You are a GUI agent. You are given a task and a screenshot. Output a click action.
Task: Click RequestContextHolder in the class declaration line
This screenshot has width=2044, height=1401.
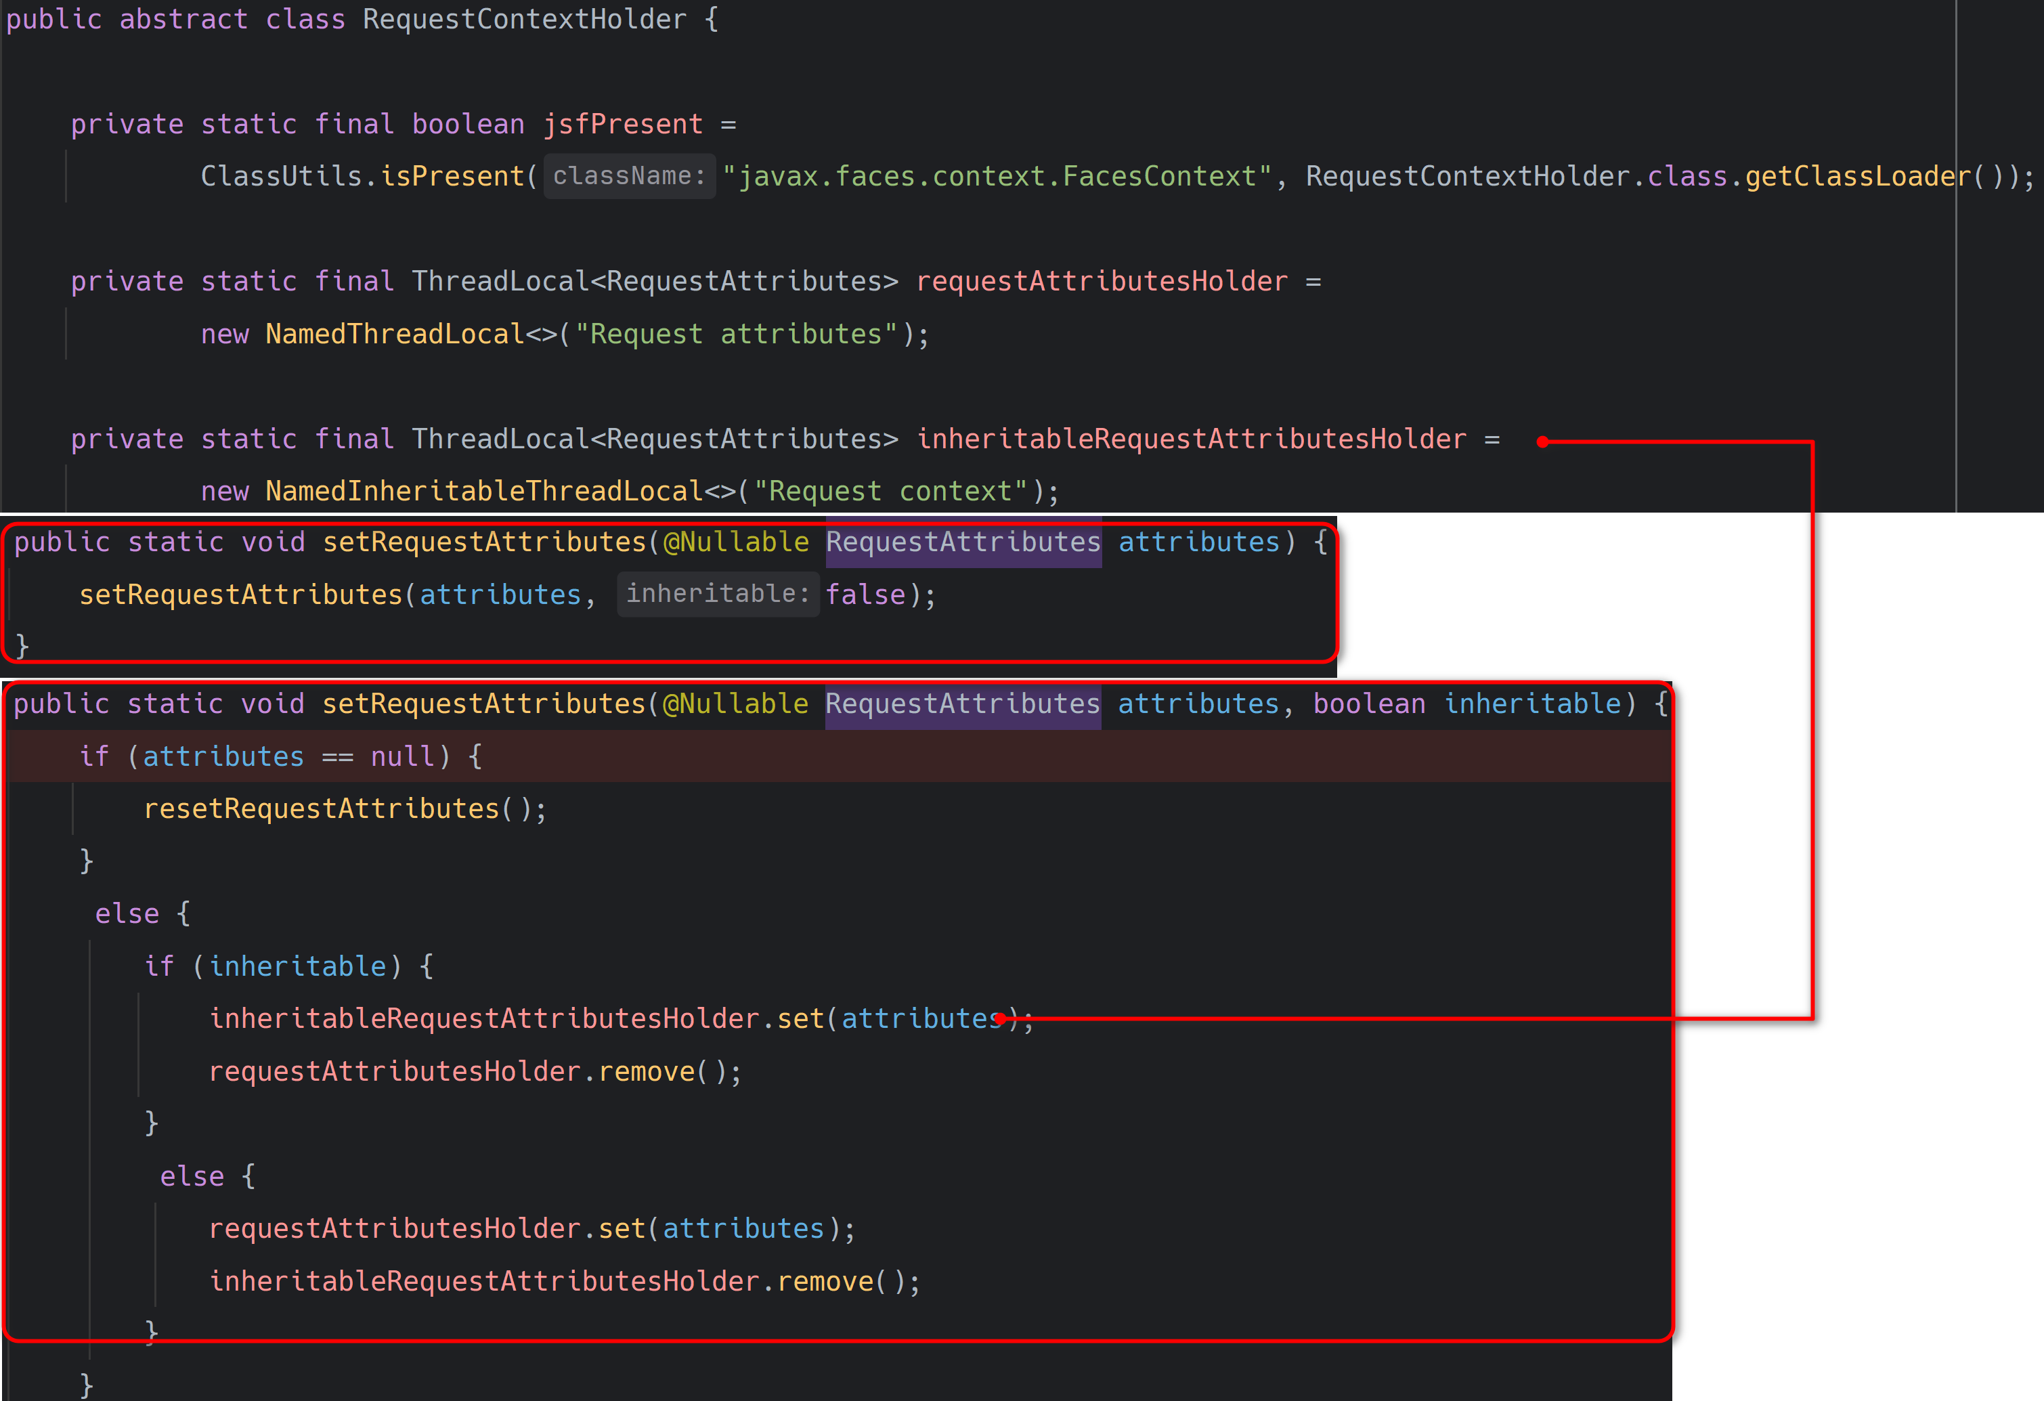[x=525, y=20]
